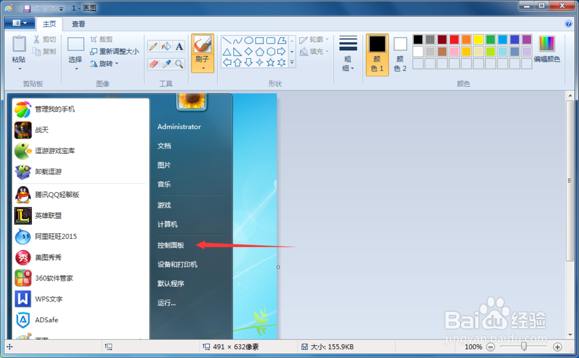Image resolution: width=579 pixels, height=358 pixels.
Task: Choose the Five-point star shape
Action: click(x=270, y=62)
